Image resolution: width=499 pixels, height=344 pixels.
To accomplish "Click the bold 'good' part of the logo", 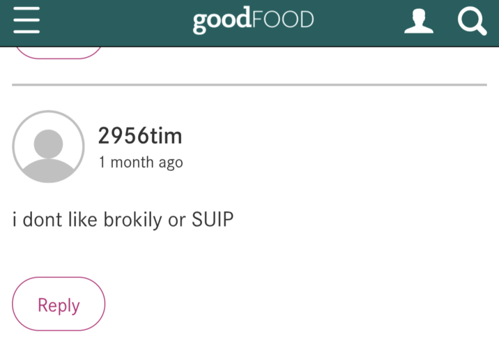I will (x=221, y=20).
